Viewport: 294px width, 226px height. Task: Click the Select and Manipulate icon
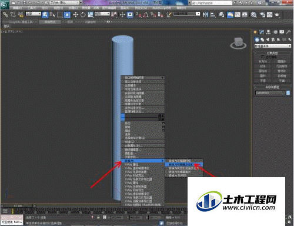coord(122,15)
